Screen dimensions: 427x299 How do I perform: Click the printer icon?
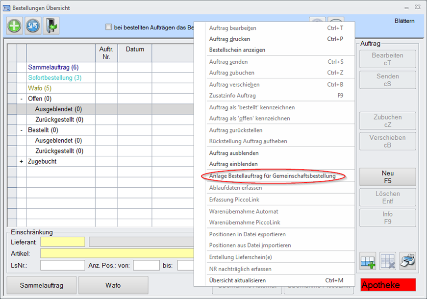point(407,261)
